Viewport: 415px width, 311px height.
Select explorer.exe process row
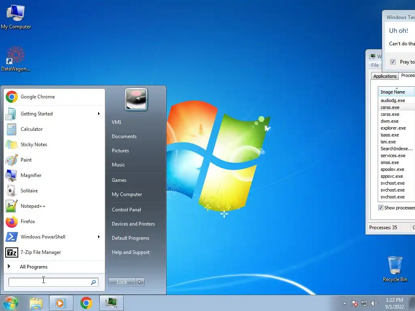[x=396, y=128]
